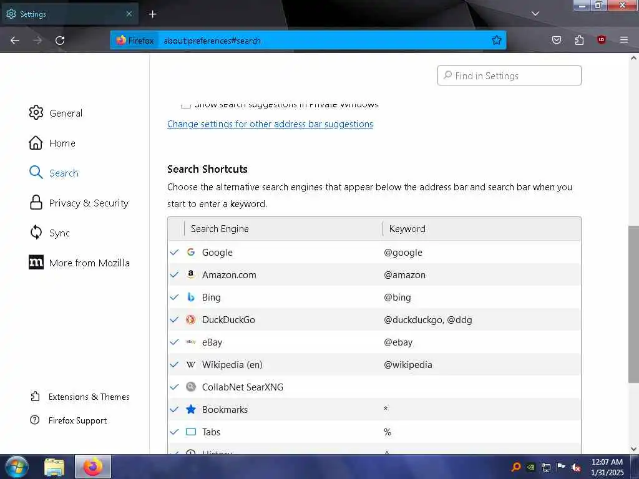Click the Tabs rectangle icon in table
The height and width of the screenshot is (479, 639).
[x=191, y=432]
